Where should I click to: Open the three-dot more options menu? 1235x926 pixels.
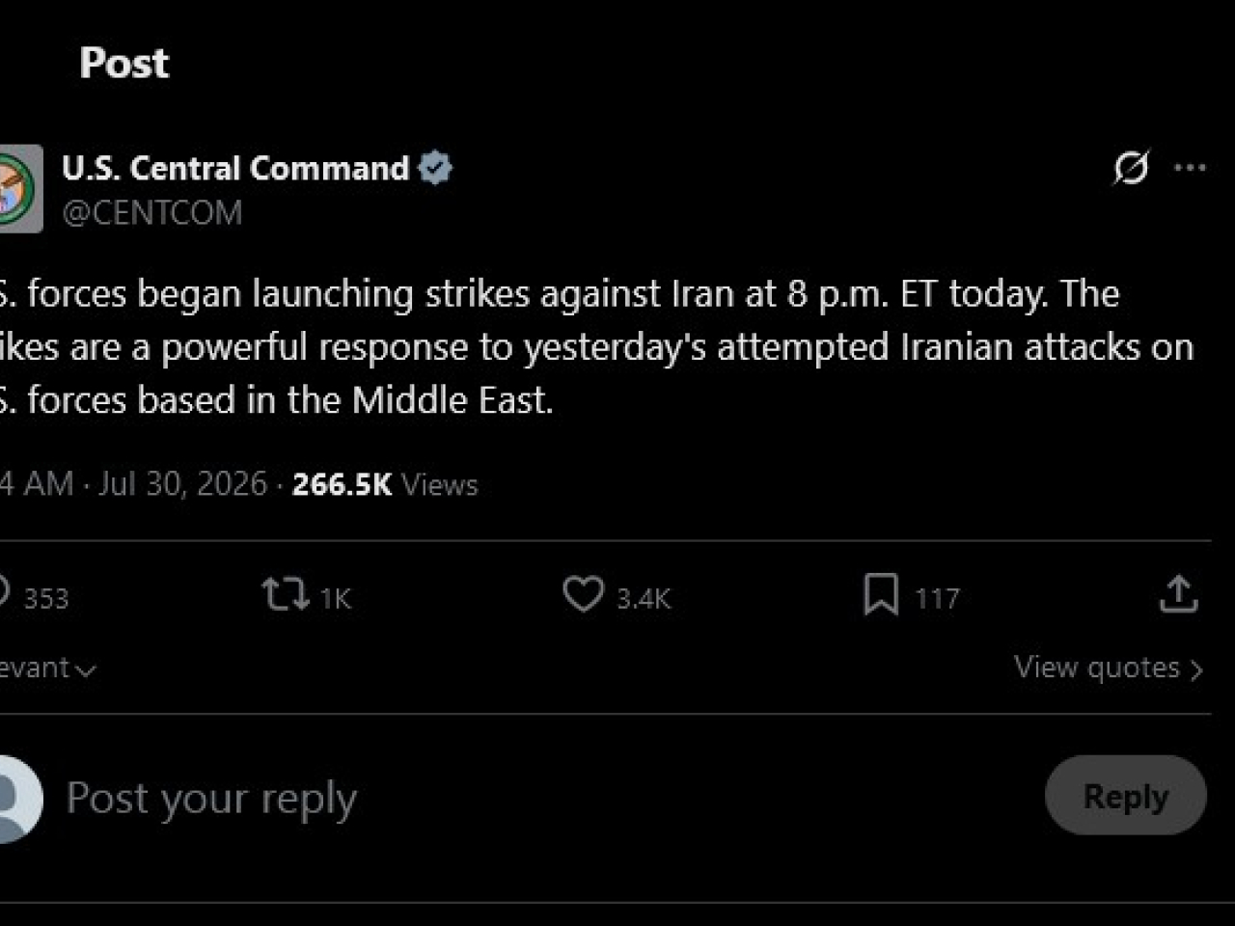(x=1190, y=168)
